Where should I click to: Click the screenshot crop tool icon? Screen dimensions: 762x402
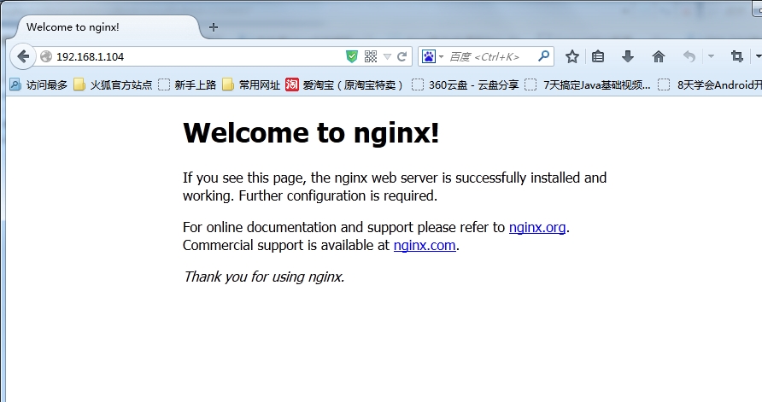(737, 57)
